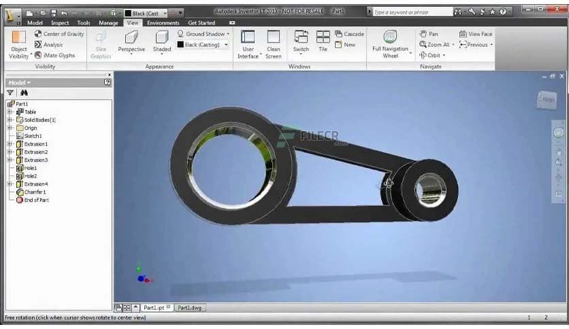Open Black (Casting) color dropdown in ribbon

coord(226,45)
